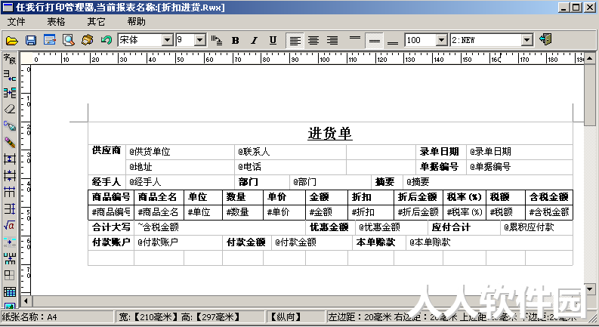Toggle bold formatting
599x327 pixels.
click(x=236, y=40)
